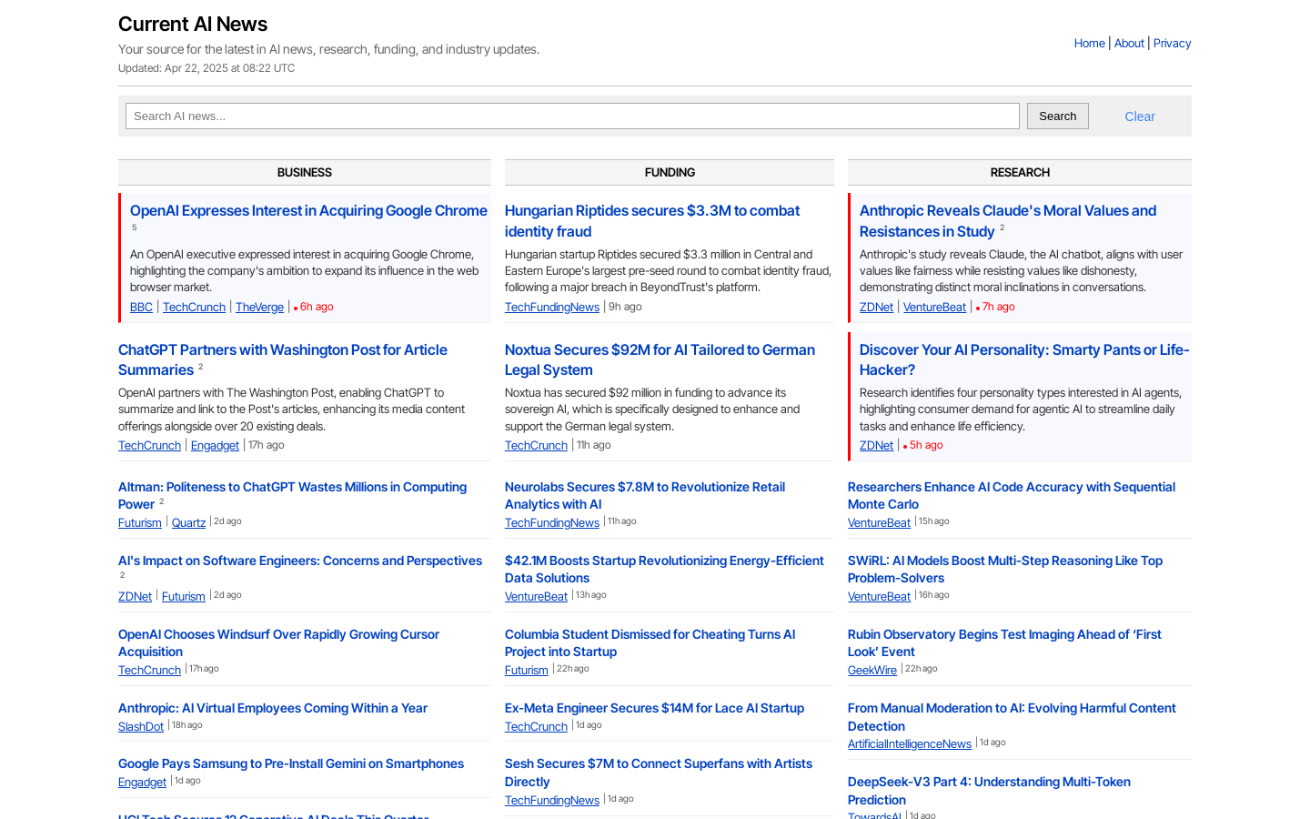Open Anthropic Claude's Moral Values headline
Viewport: 1310px width, 819px height.
click(x=1008, y=221)
